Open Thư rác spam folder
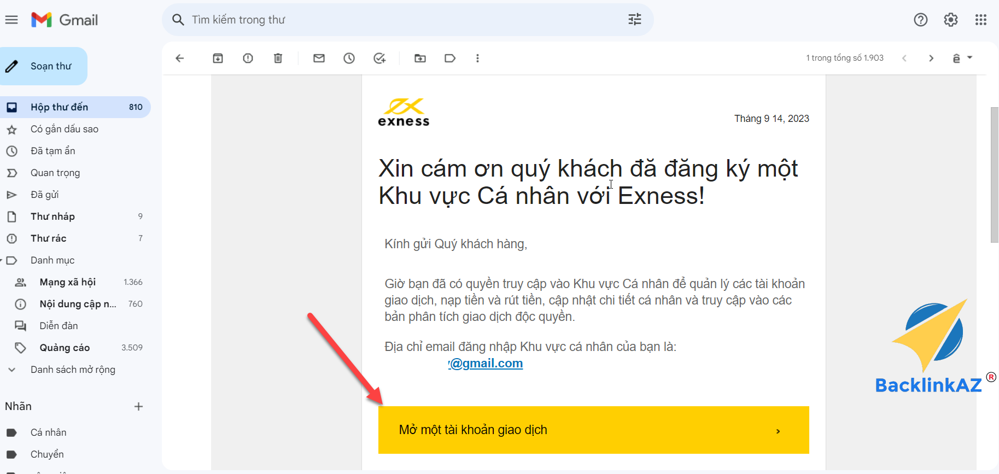 74,238
